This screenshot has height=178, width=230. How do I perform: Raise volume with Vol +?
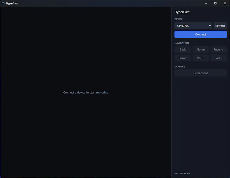coord(200,58)
